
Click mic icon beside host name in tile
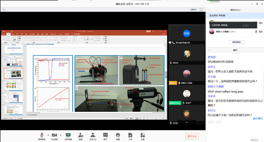(179, 83)
